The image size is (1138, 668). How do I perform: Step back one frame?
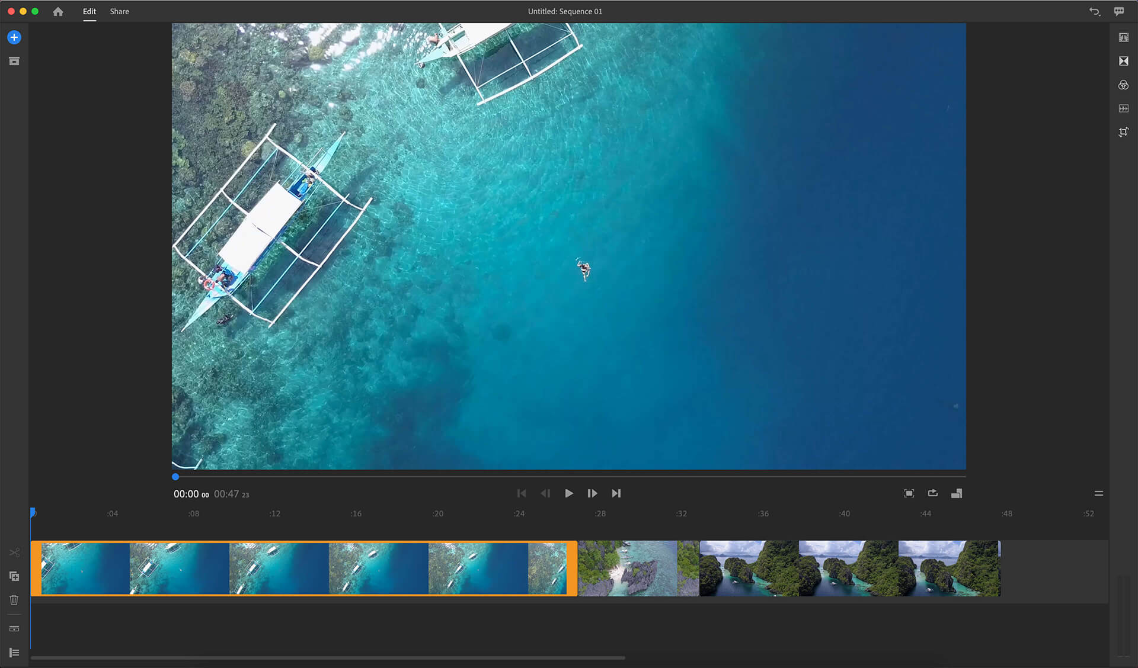[x=545, y=493]
